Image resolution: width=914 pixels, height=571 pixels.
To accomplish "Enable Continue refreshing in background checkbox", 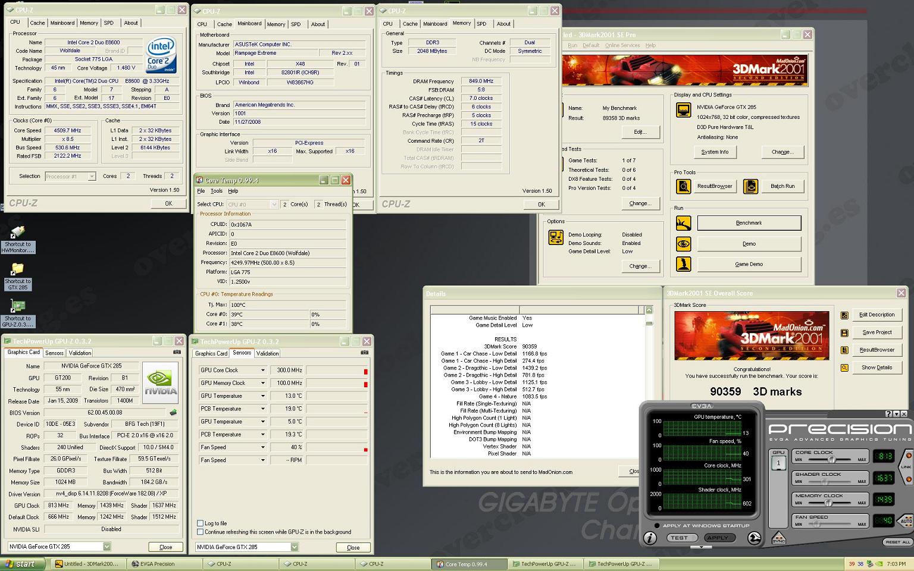I will pyautogui.click(x=201, y=532).
